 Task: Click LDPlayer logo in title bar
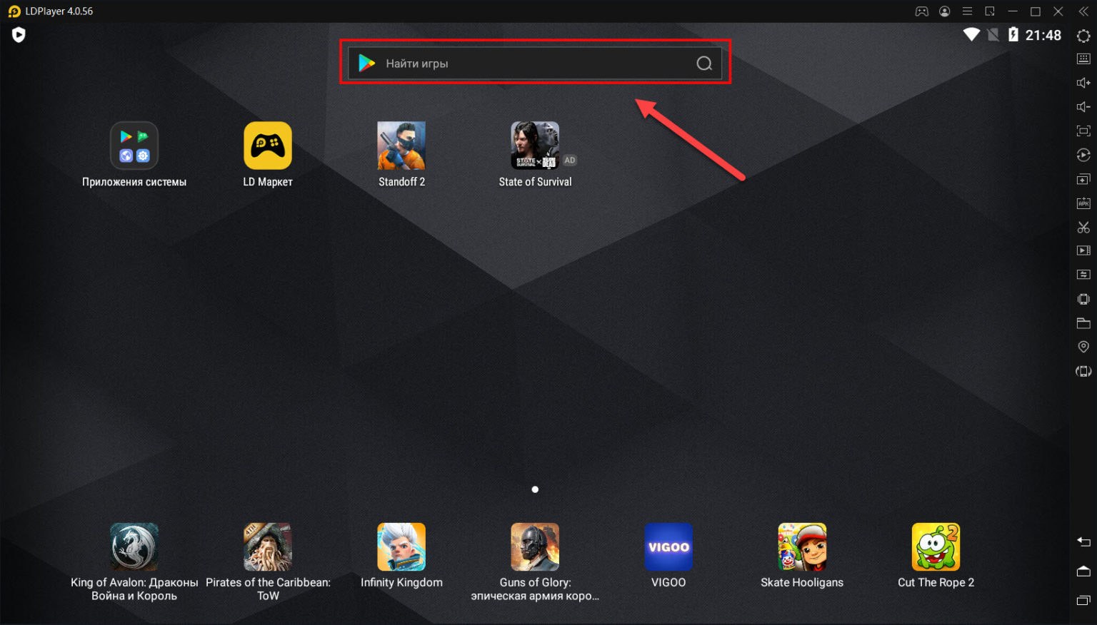[x=14, y=11]
